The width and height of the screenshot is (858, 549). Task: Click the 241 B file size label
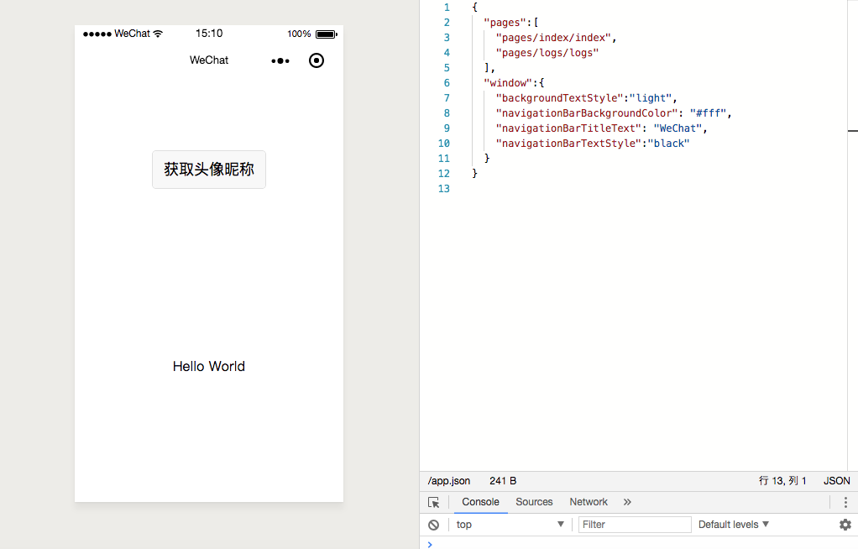coord(503,480)
